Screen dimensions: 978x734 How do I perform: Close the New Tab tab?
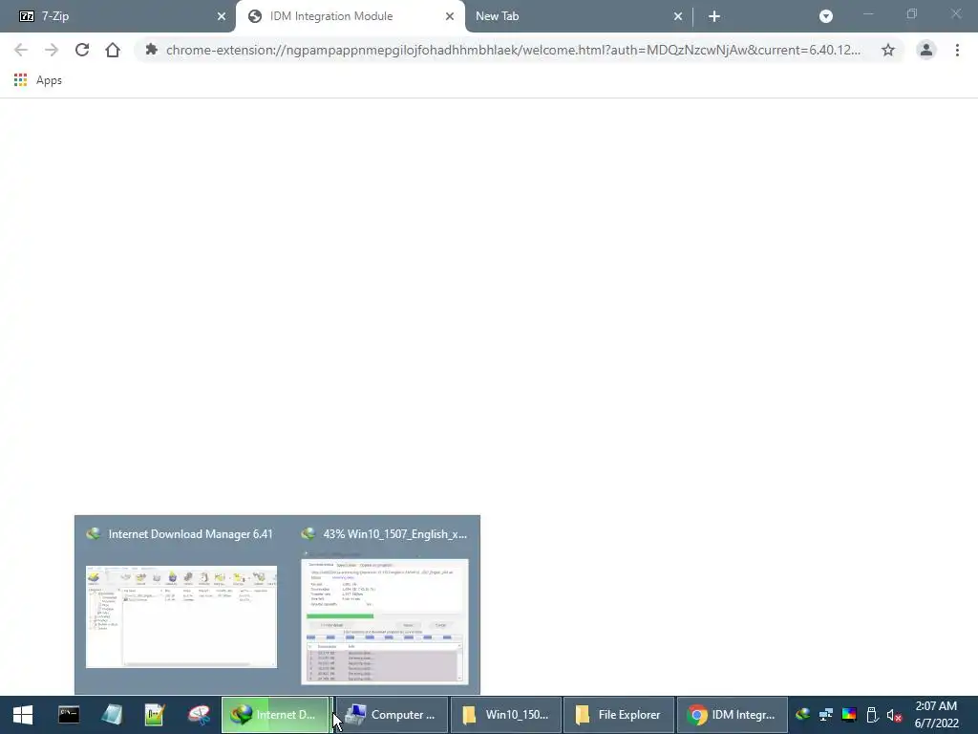point(678,17)
